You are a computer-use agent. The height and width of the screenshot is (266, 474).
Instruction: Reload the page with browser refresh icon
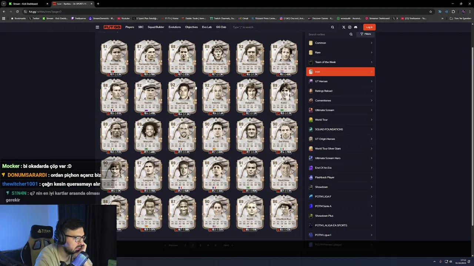coord(17,11)
